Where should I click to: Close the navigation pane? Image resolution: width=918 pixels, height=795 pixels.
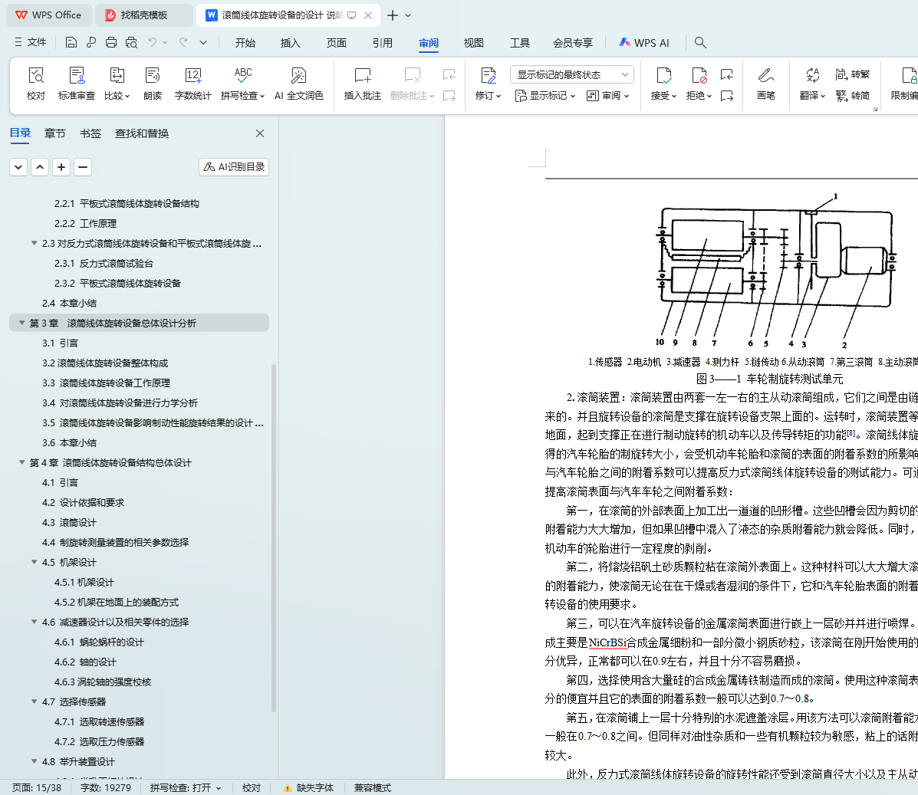(x=260, y=133)
